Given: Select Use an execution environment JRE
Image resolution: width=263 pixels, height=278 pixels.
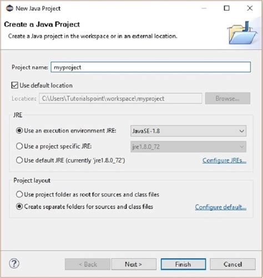Looking at the screenshot, I should [19, 130].
